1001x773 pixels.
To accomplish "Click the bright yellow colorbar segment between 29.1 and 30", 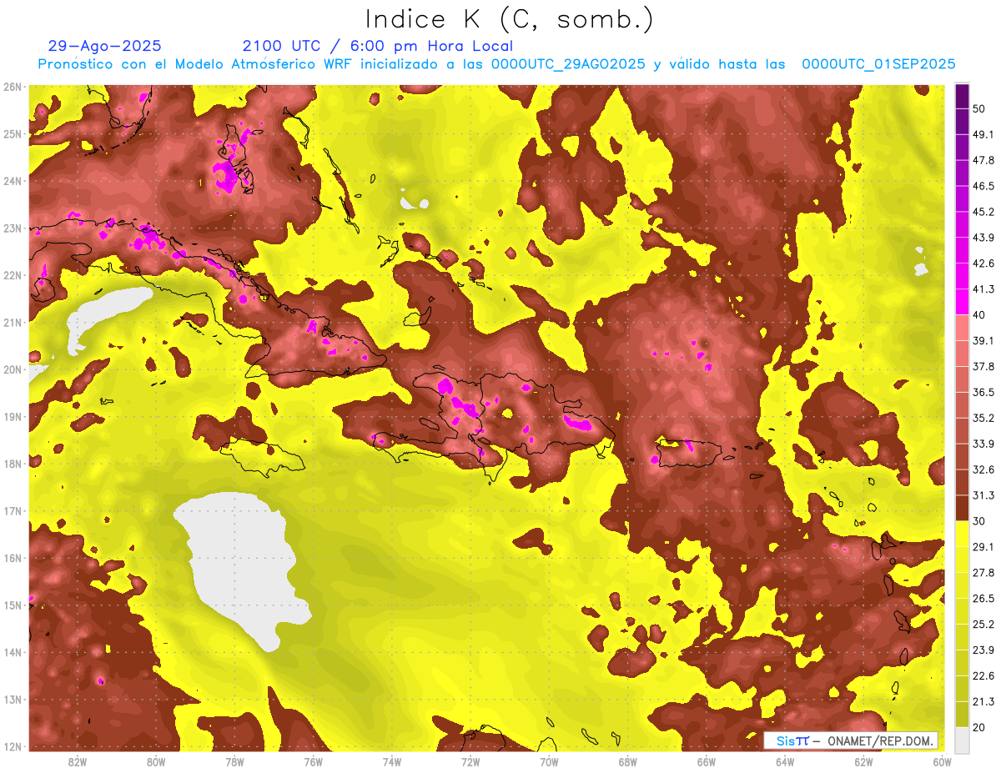I will [x=962, y=534].
